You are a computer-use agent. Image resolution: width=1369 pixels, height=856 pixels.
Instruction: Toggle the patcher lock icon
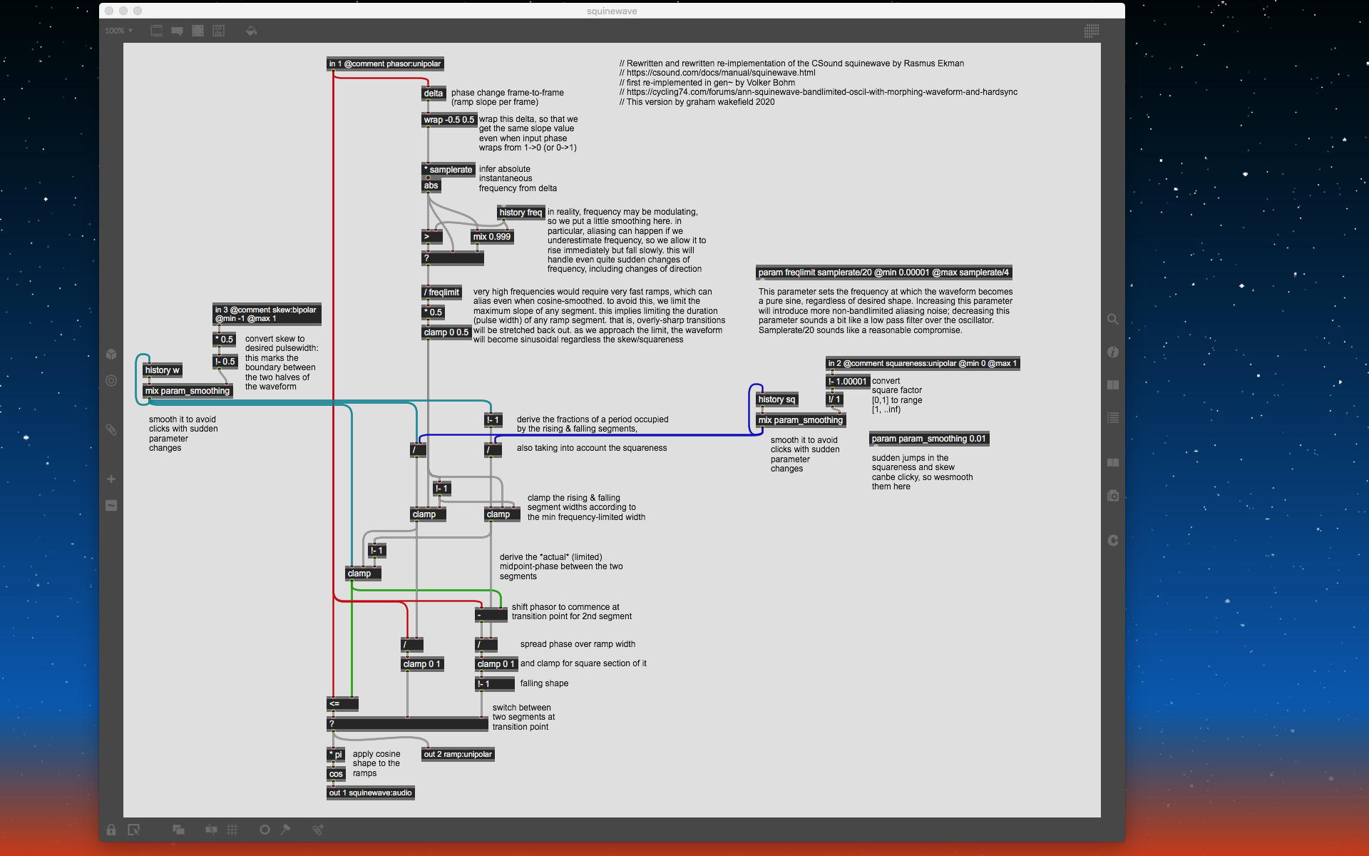point(111,830)
